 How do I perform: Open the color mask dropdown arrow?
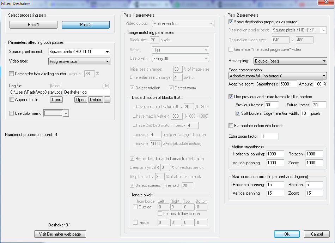coord(66,113)
